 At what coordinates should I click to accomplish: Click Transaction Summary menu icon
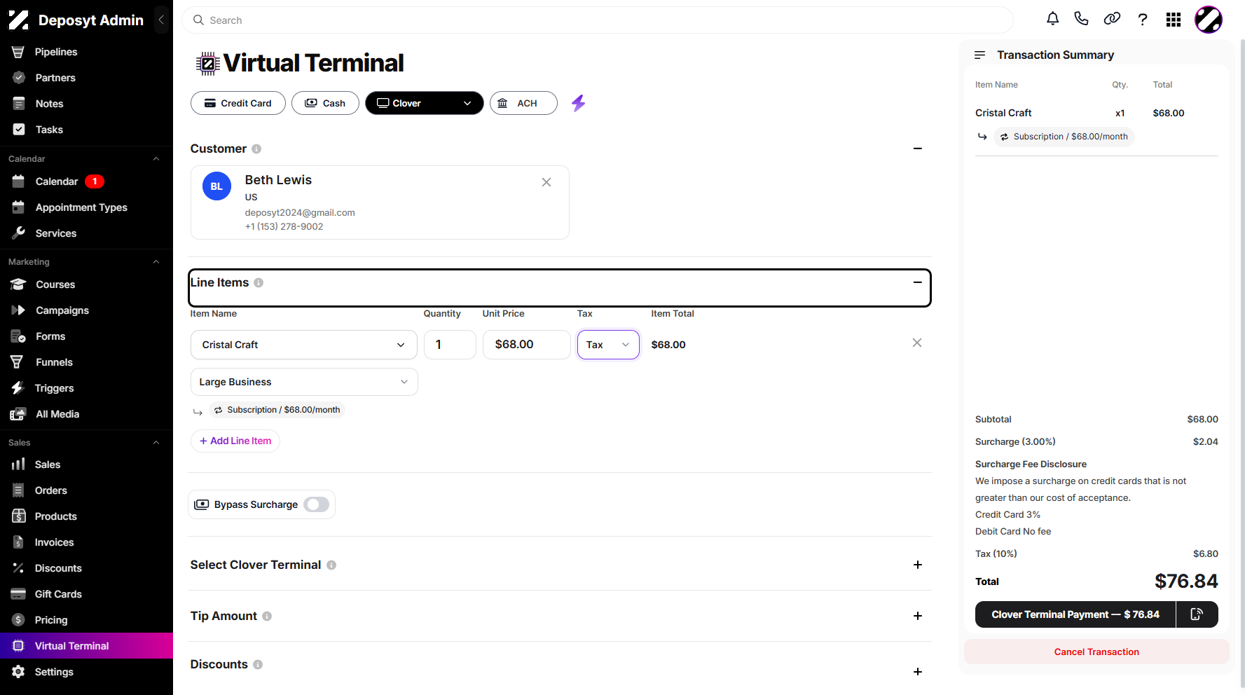click(979, 55)
